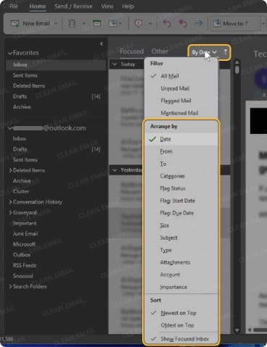
Task: Open the File menu
Action: [13, 7]
